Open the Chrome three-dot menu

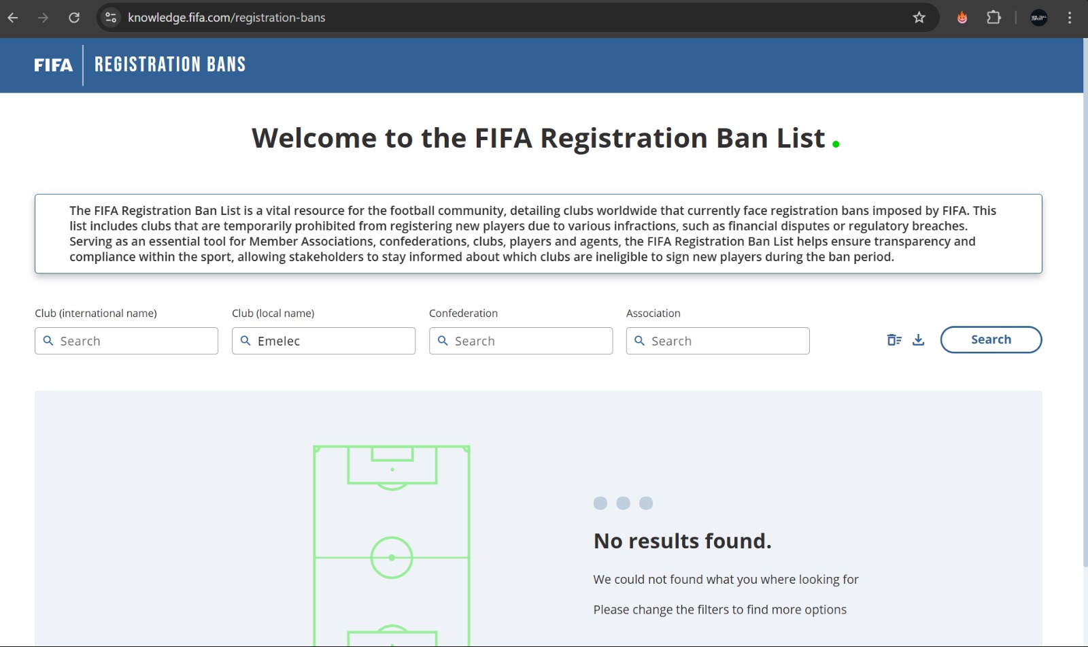1070,18
